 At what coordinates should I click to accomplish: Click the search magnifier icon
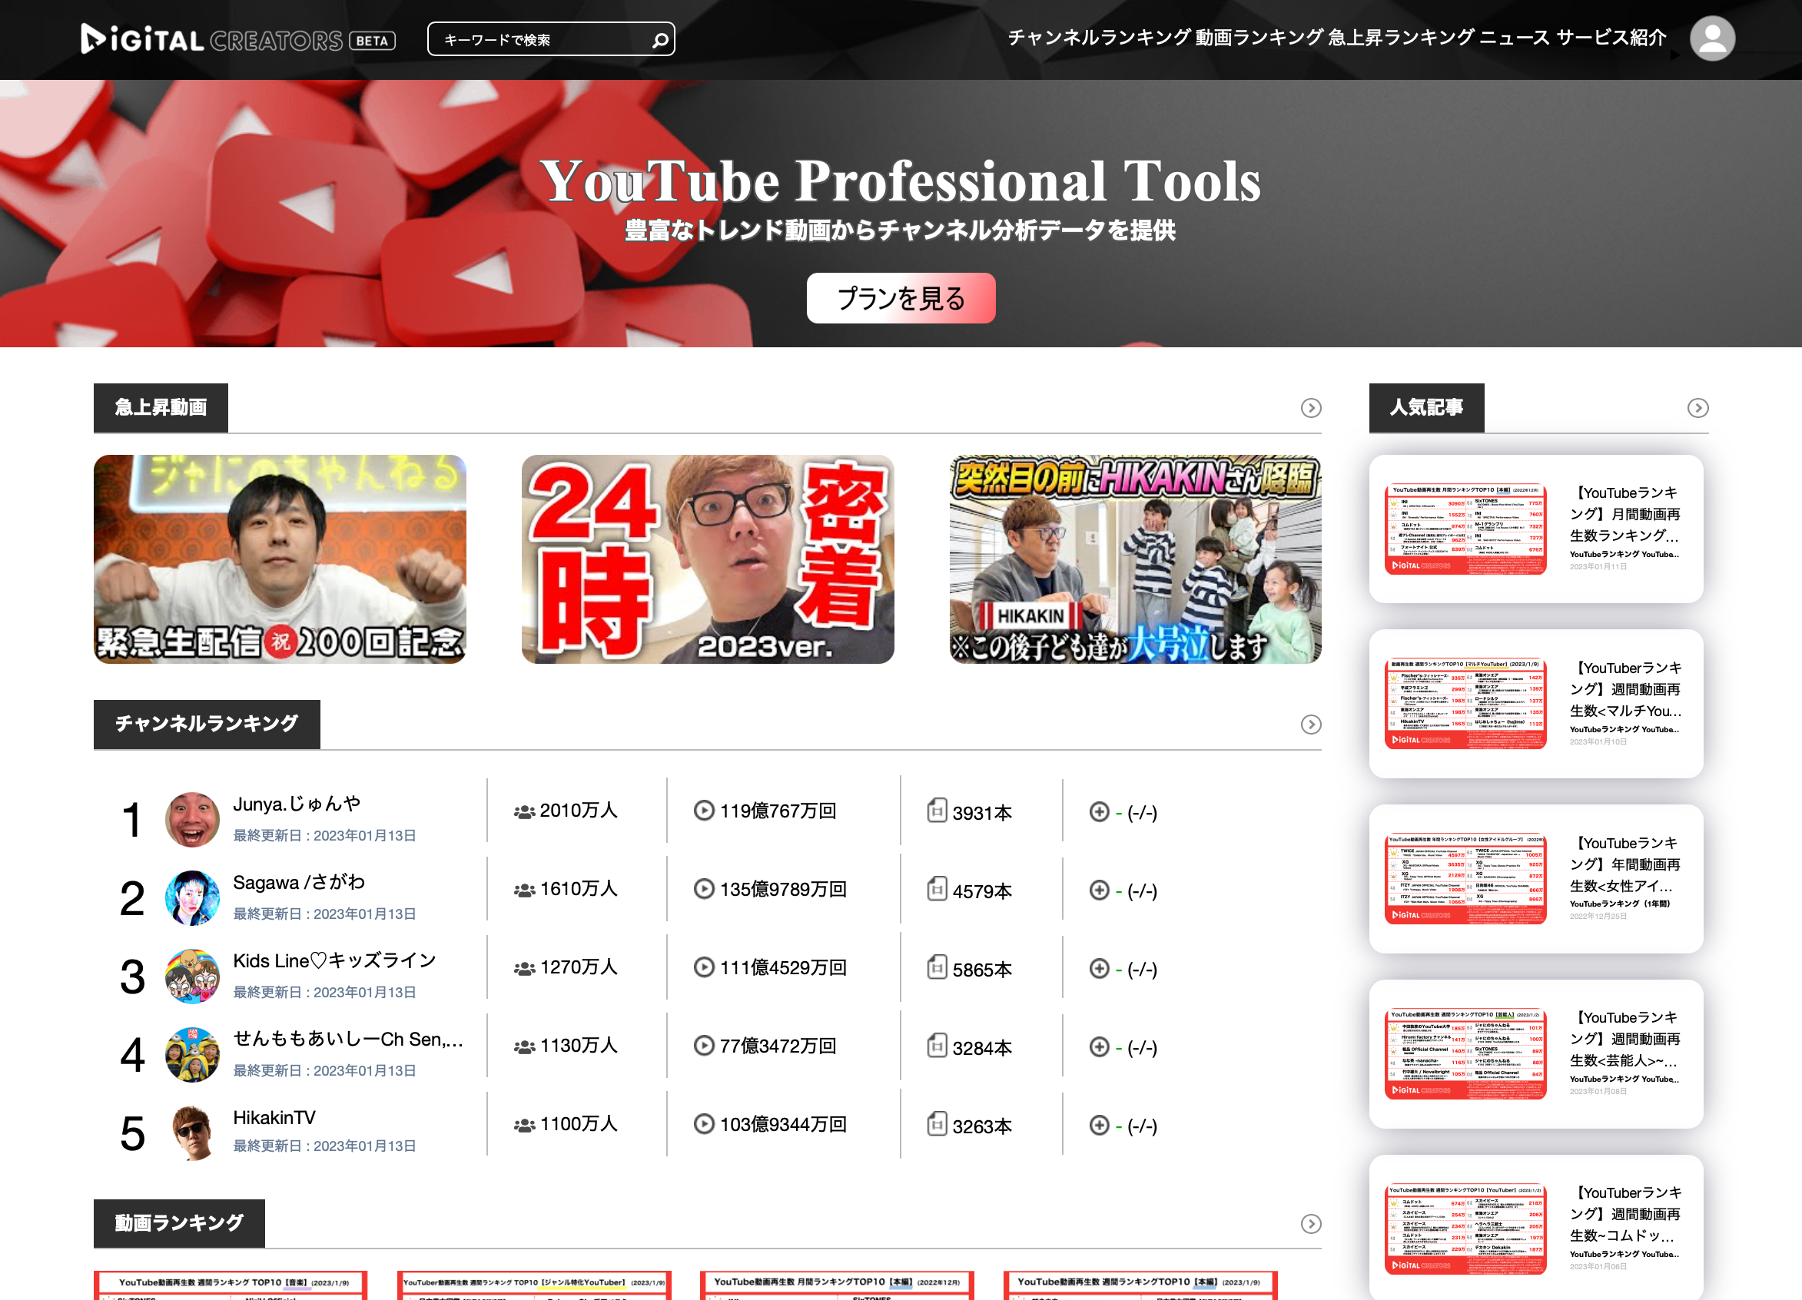click(659, 40)
